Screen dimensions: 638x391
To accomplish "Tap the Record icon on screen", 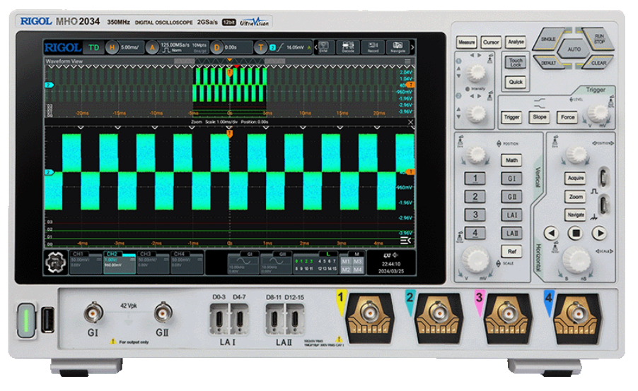I will tap(373, 47).
